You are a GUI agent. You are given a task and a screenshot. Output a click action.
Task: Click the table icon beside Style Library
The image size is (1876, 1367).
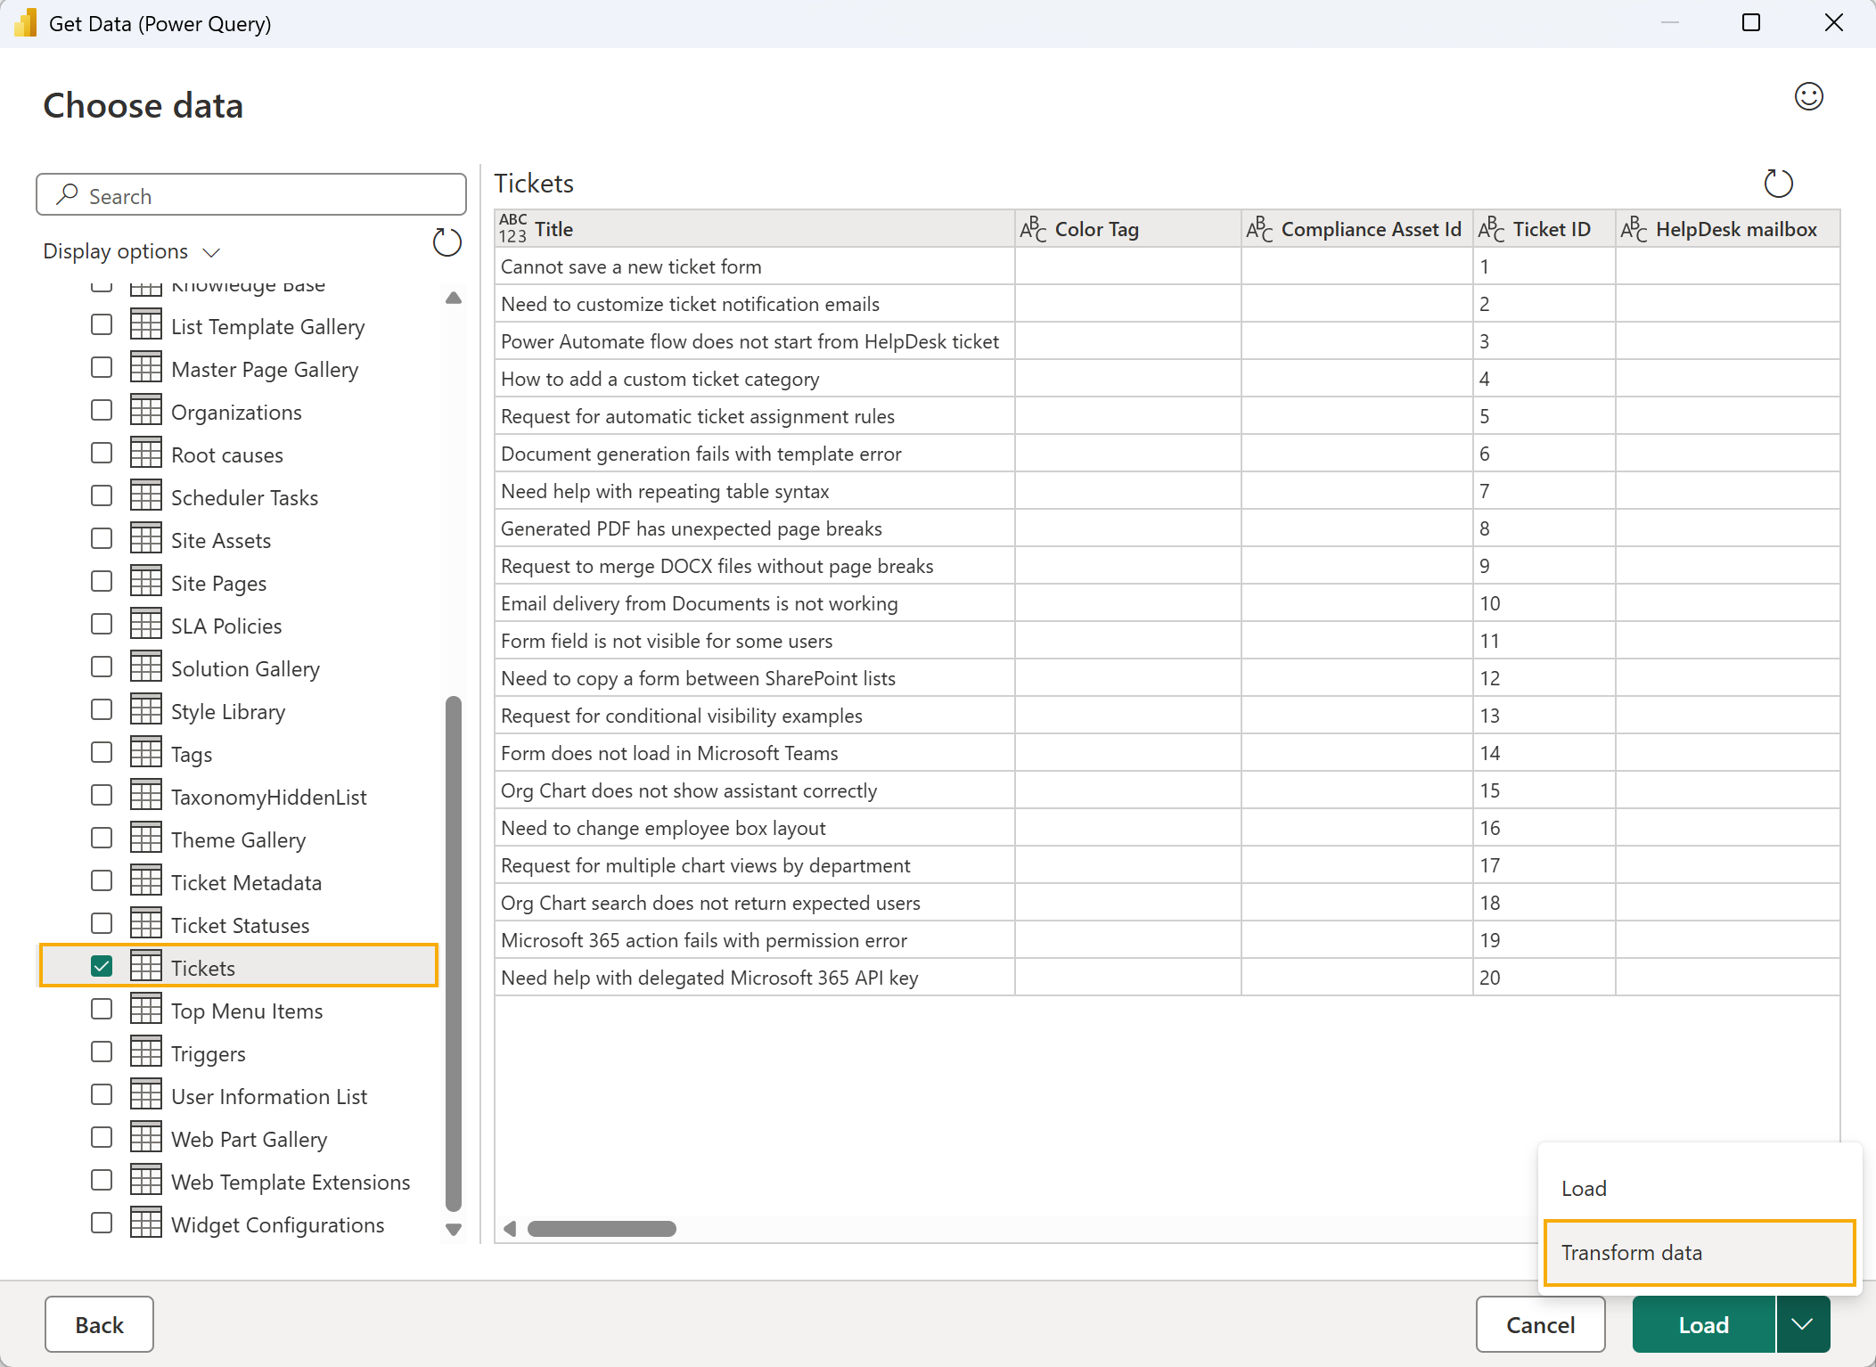tap(146, 710)
